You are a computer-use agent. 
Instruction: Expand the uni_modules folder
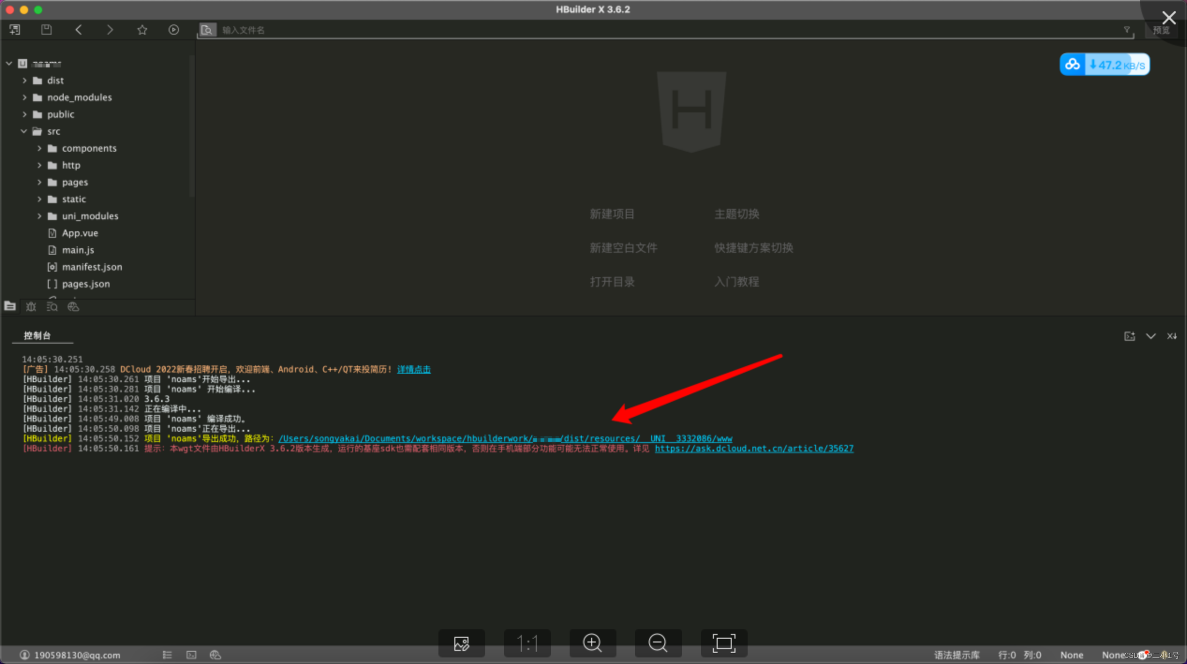pos(39,216)
